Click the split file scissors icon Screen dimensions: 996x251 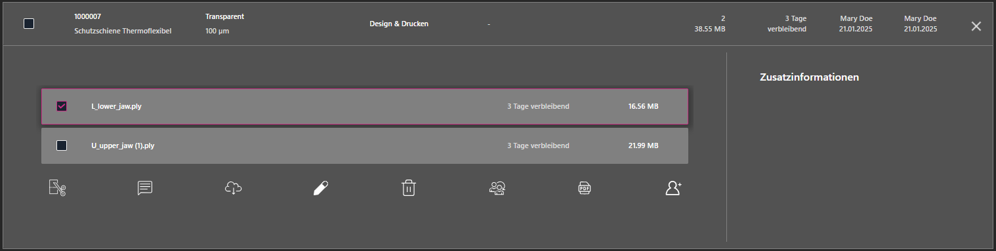coord(58,188)
